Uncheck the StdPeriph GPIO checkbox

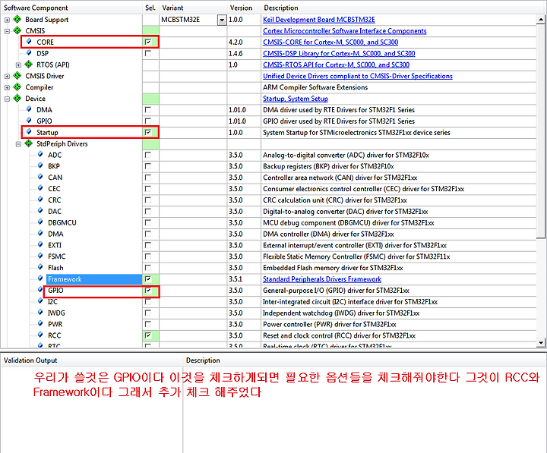(x=148, y=290)
